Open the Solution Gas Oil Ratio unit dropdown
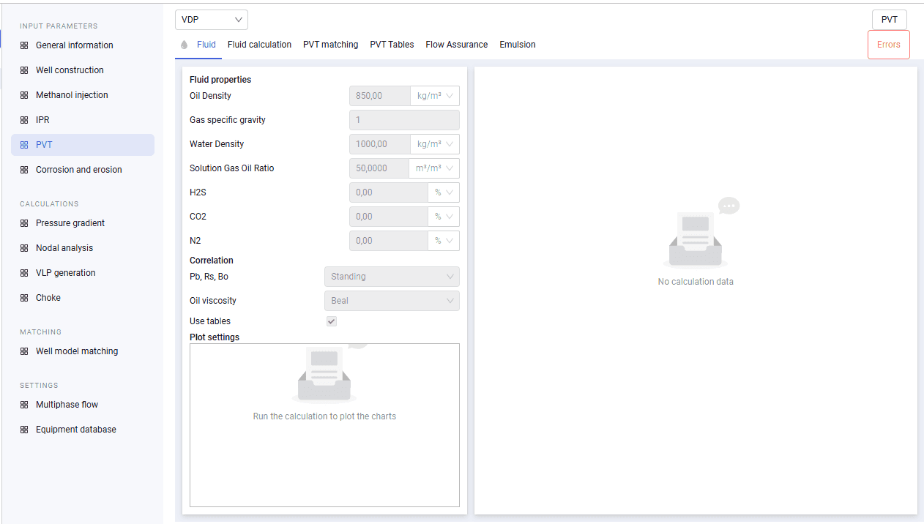 point(434,168)
